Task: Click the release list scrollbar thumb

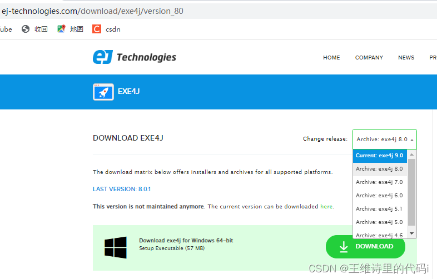Action: (411, 192)
